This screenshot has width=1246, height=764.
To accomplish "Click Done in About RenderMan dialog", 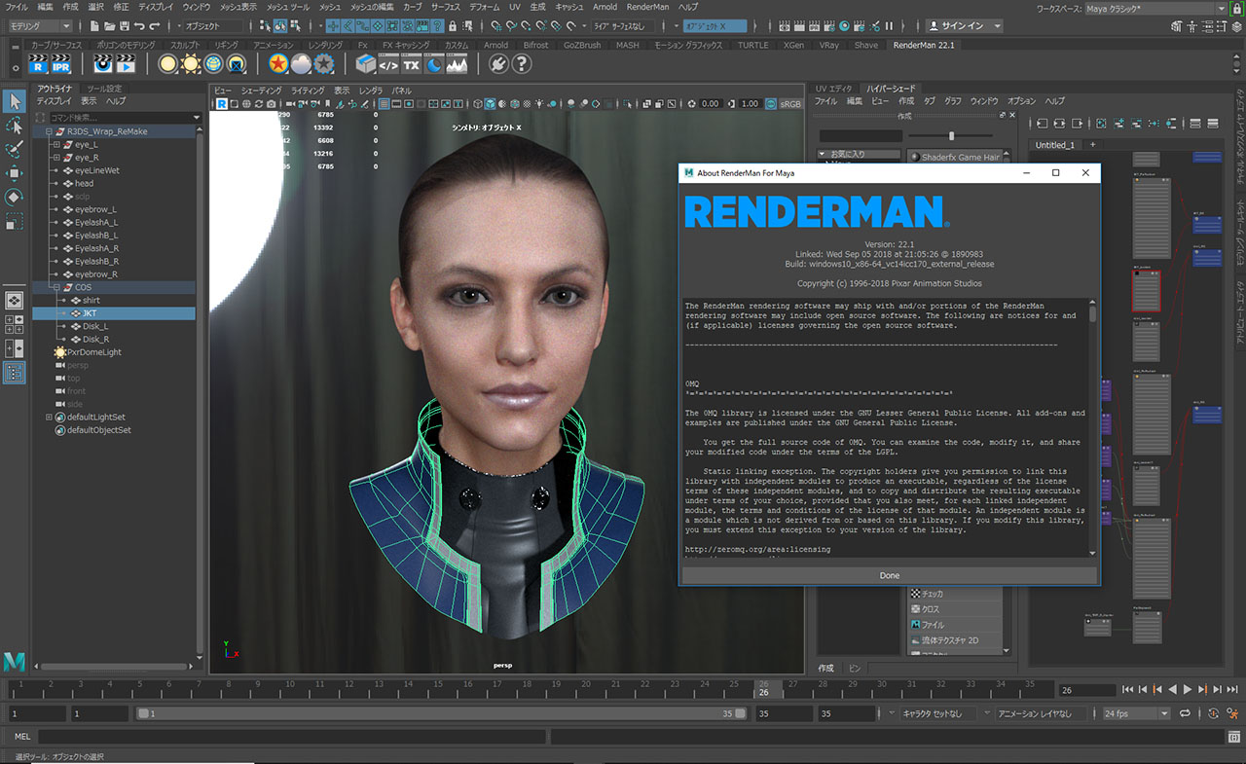I will pyautogui.click(x=890, y=575).
